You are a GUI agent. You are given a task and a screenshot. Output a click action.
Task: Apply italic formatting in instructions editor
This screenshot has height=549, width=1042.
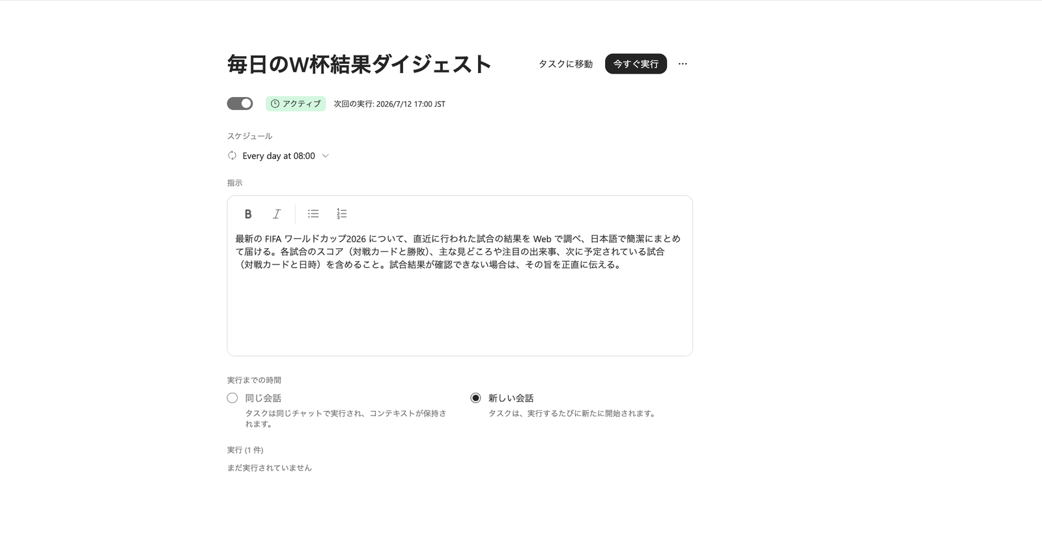point(277,214)
